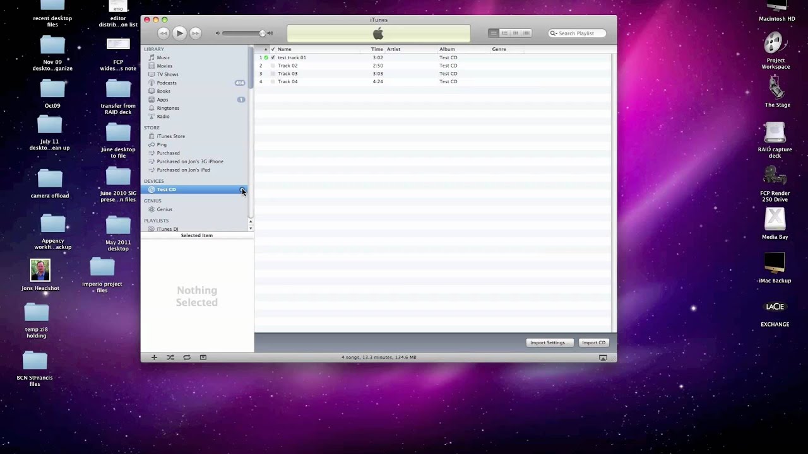Toggle repeat in the bottom bar
The height and width of the screenshot is (454, 808).
(187, 358)
